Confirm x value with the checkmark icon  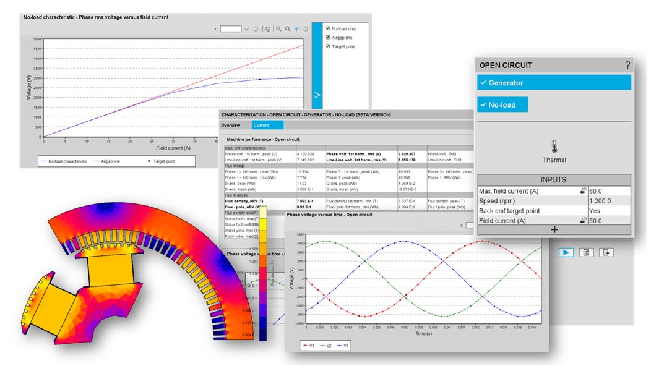[x=247, y=28]
